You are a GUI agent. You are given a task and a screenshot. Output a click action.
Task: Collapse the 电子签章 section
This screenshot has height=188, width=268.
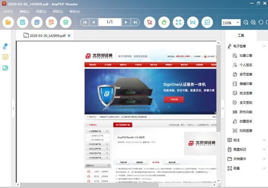point(264,46)
